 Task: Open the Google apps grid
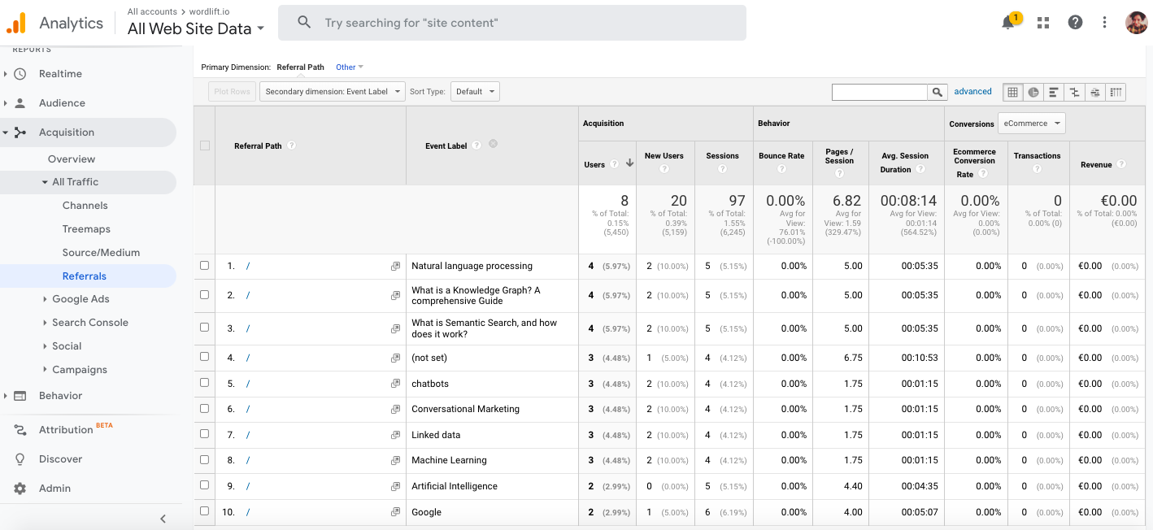pos(1043,23)
